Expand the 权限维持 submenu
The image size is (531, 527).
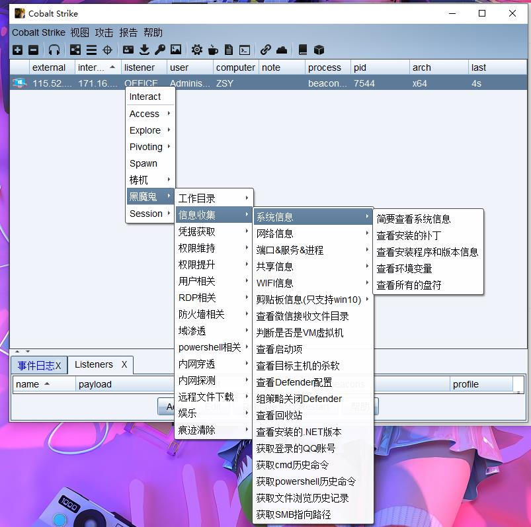pyautogui.click(x=214, y=248)
